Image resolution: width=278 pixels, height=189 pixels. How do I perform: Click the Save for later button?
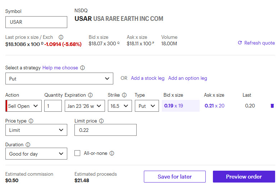[175, 177]
